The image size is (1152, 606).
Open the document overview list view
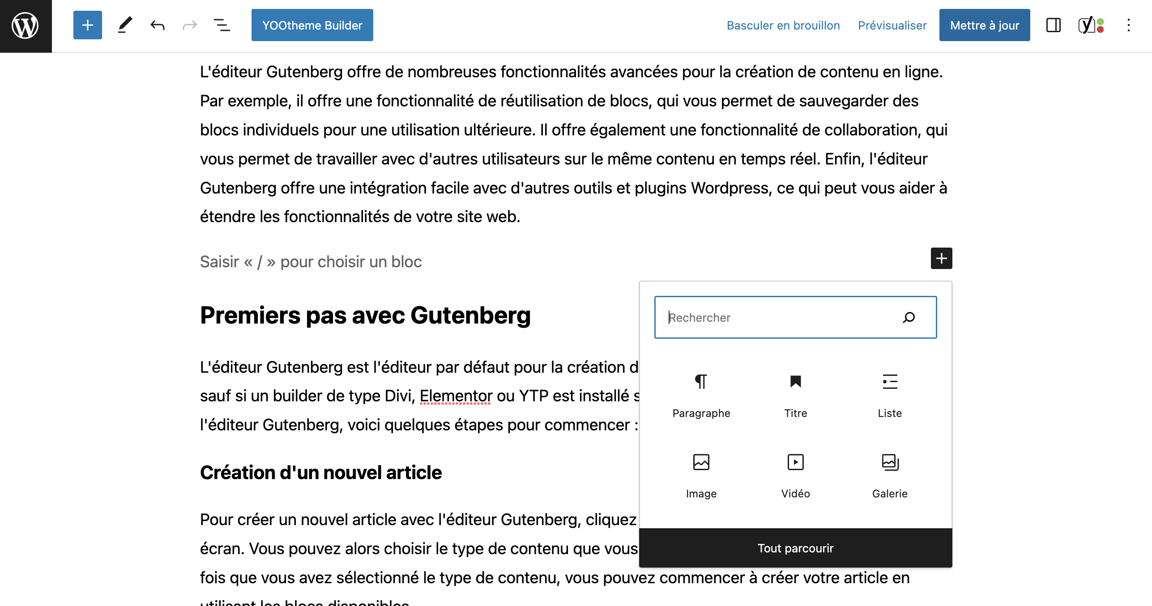pyautogui.click(x=222, y=25)
